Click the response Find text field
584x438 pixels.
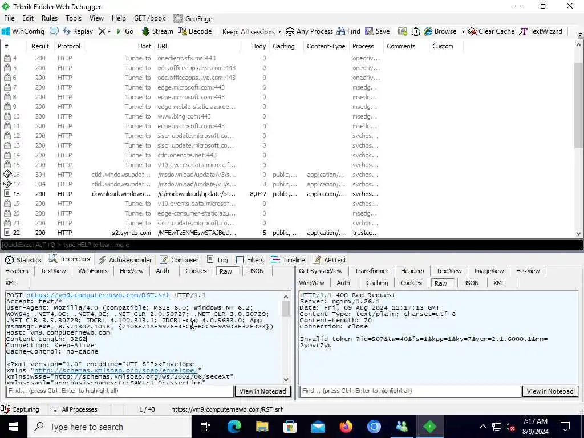pos(410,391)
